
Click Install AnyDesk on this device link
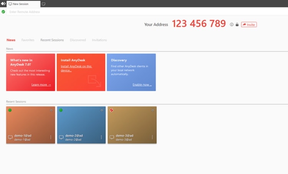point(76,68)
